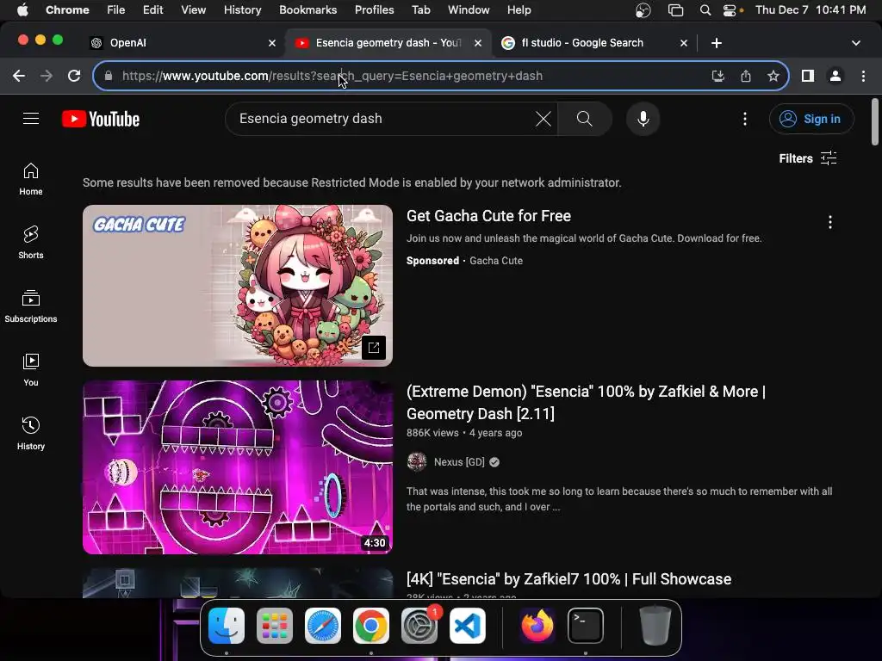View site information via the lock icon
The height and width of the screenshot is (661, 882).
[x=109, y=76]
